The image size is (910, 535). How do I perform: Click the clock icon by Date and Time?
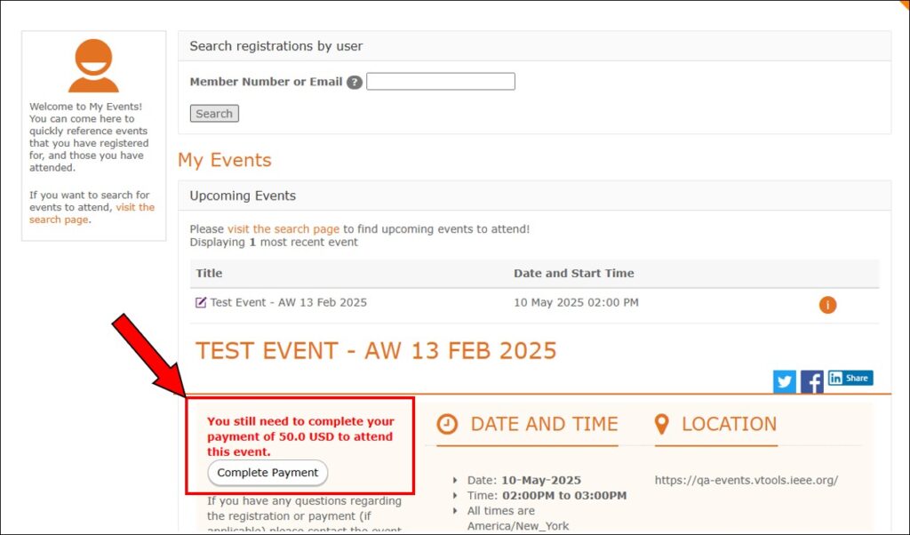click(448, 424)
